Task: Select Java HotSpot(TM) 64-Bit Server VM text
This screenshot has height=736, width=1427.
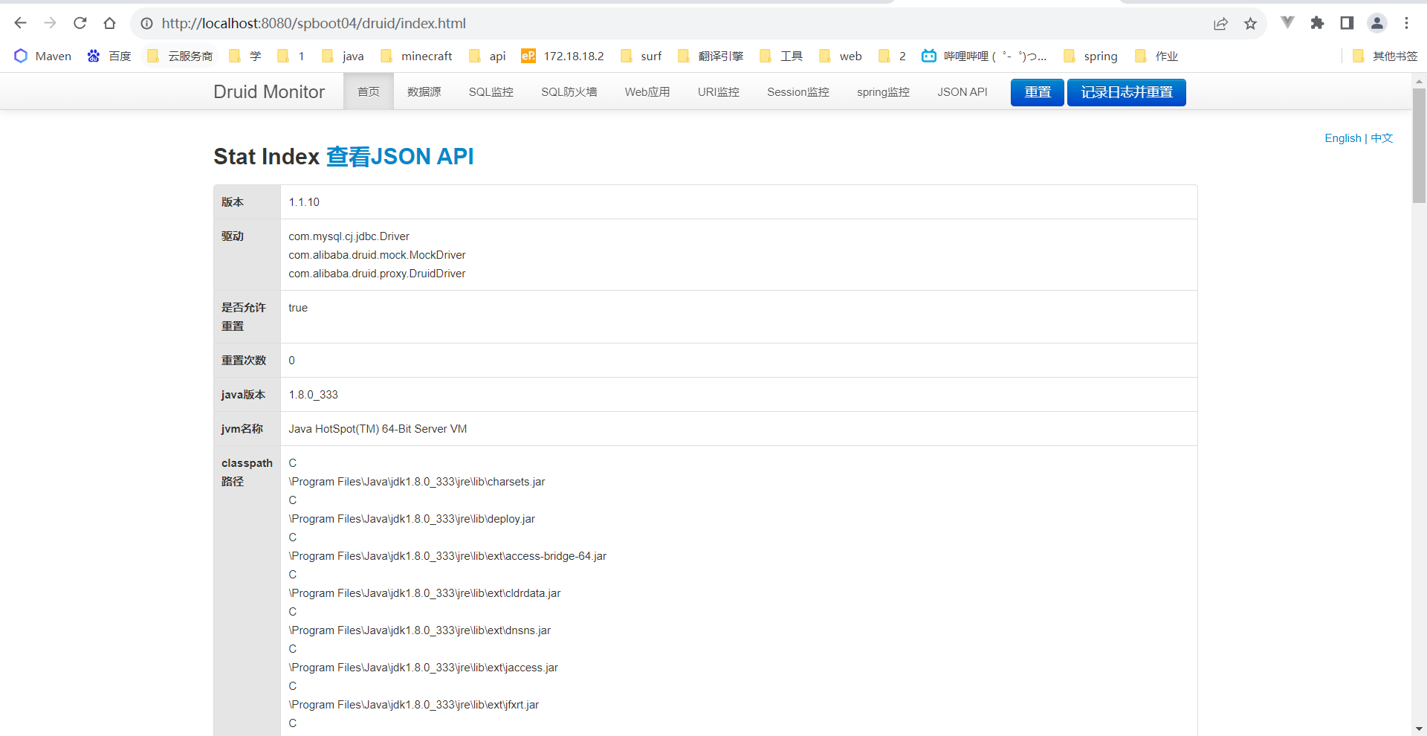Action: click(378, 429)
